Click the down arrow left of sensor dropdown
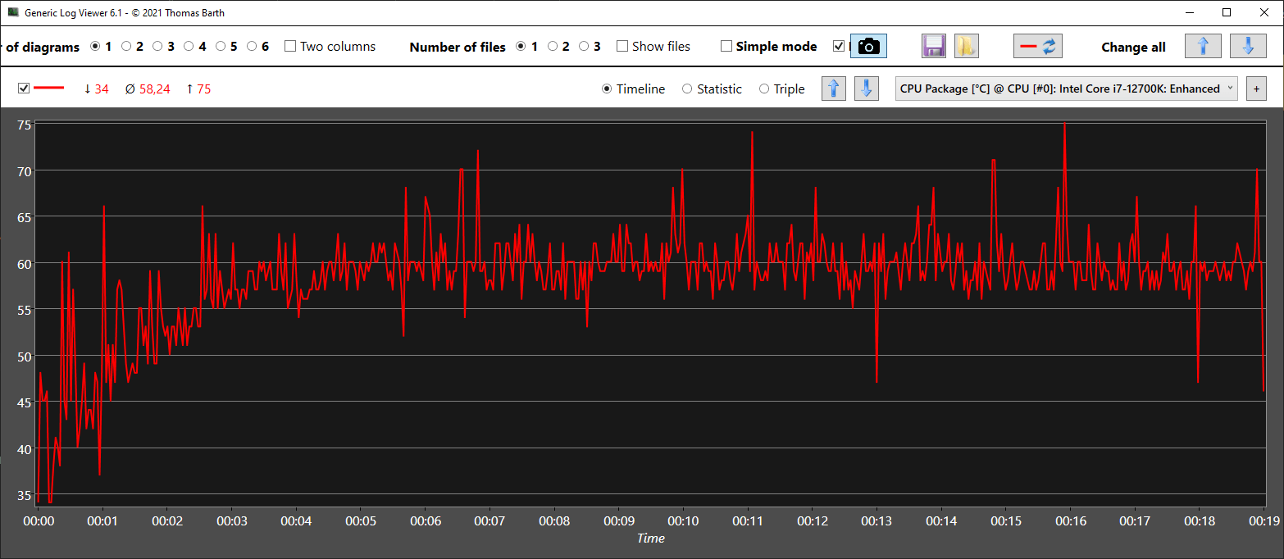The image size is (1284, 559). pyautogui.click(x=867, y=89)
